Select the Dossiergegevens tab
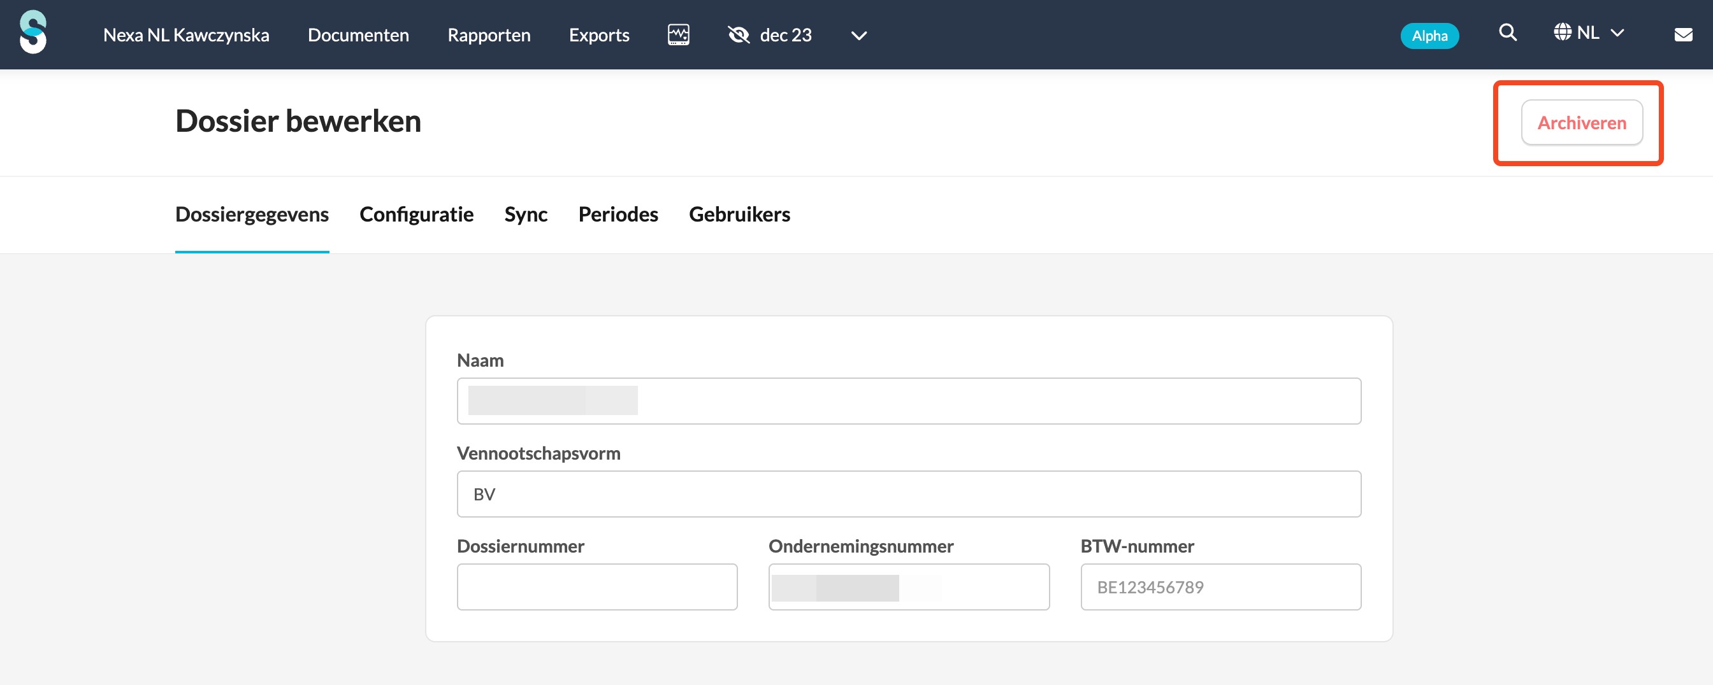Screen dimensions: 1713x685 (252, 215)
